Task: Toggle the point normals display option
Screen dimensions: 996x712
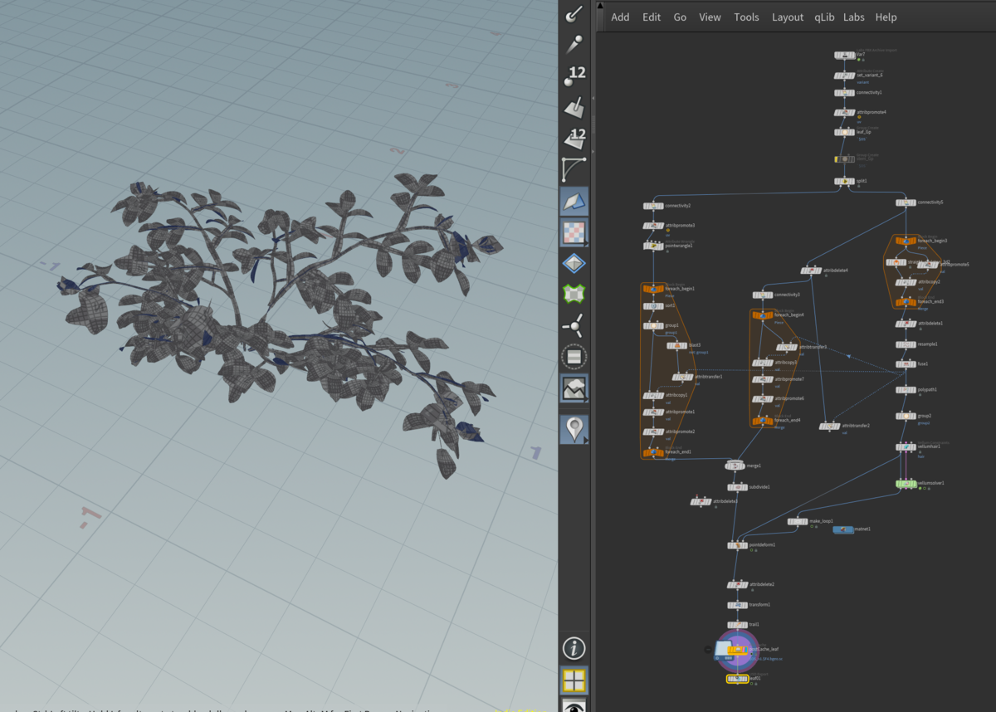Action: (x=574, y=14)
